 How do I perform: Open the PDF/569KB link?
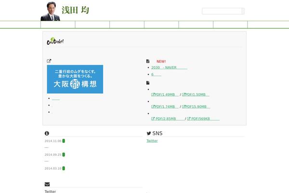point(203,119)
